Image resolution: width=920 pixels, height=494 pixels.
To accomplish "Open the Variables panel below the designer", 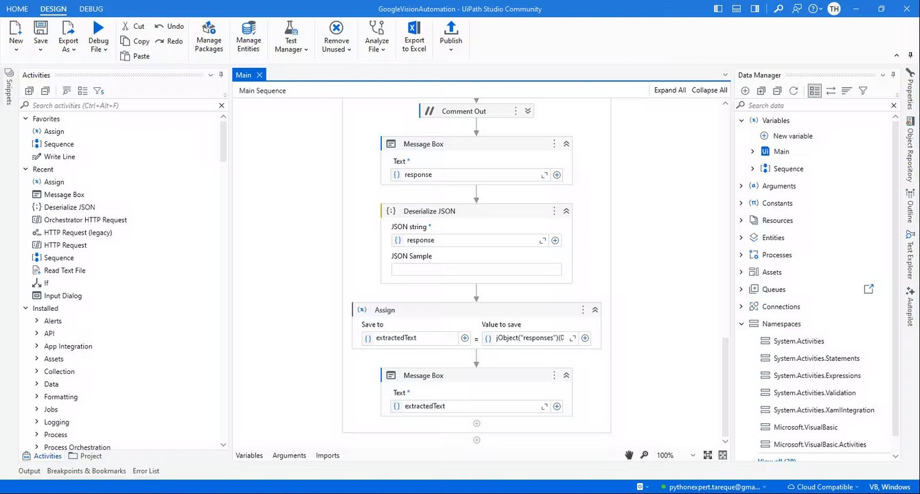I will [x=249, y=456].
